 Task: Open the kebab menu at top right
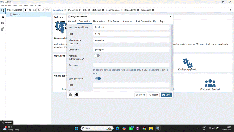[x=230, y=10]
